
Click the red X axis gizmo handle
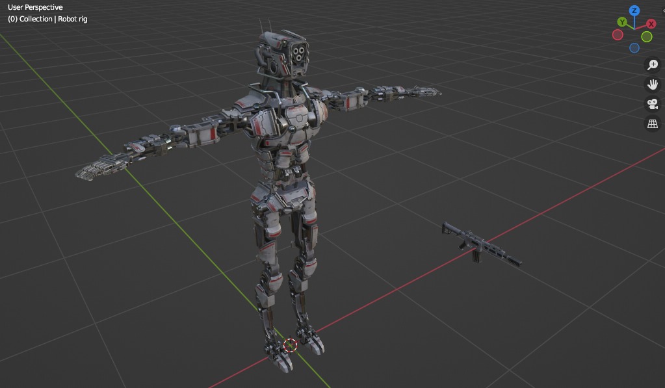651,24
